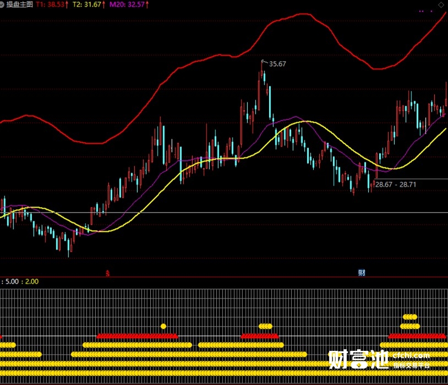Click the diamond icon in top-right corner
The width and height of the screenshot is (448, 385).
(441, 4)
